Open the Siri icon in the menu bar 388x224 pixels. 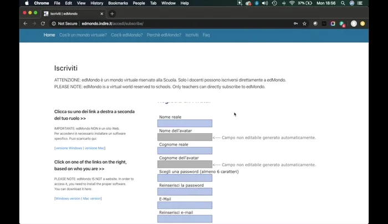click(x=352, y=3)
